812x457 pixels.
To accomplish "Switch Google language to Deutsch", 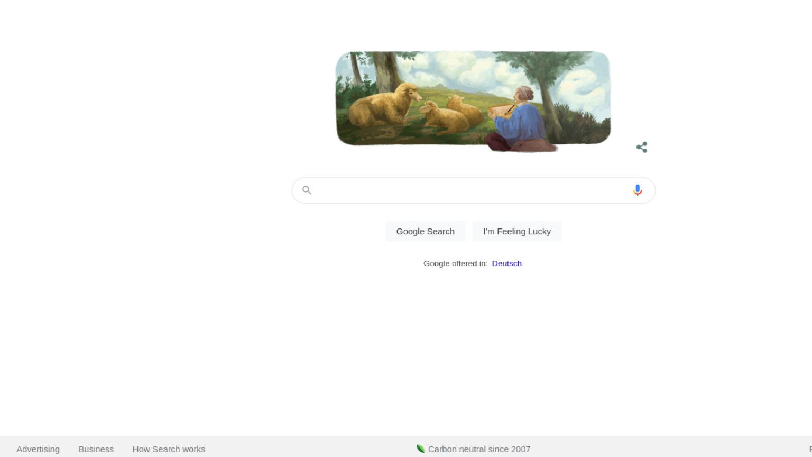I will pos(506,263).
